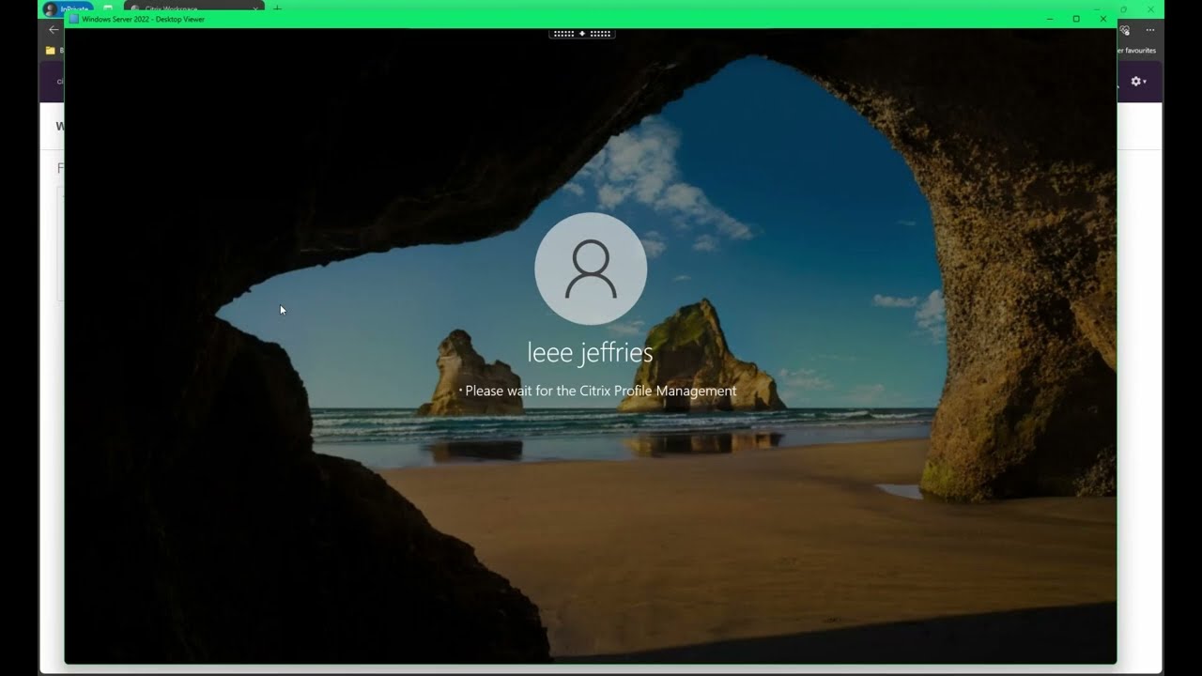Image resolution: width=1202 pixels, height=676 pixels.
Task: Close the Desktop Viewer window
Action: pos(1103,19)
